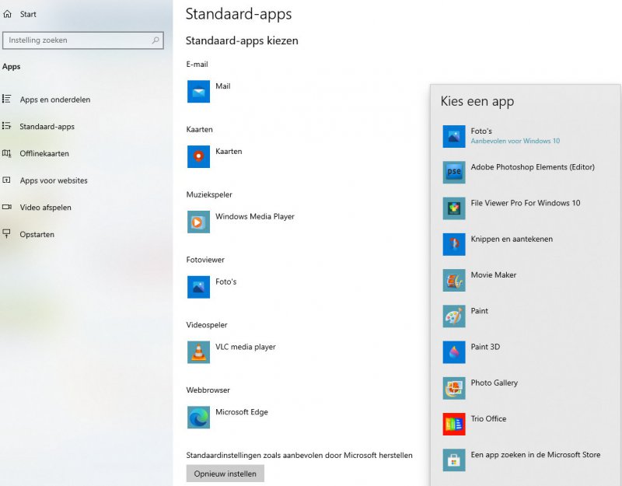
Task: Click the Kaarten app pin icon
Action: [198, 156]
